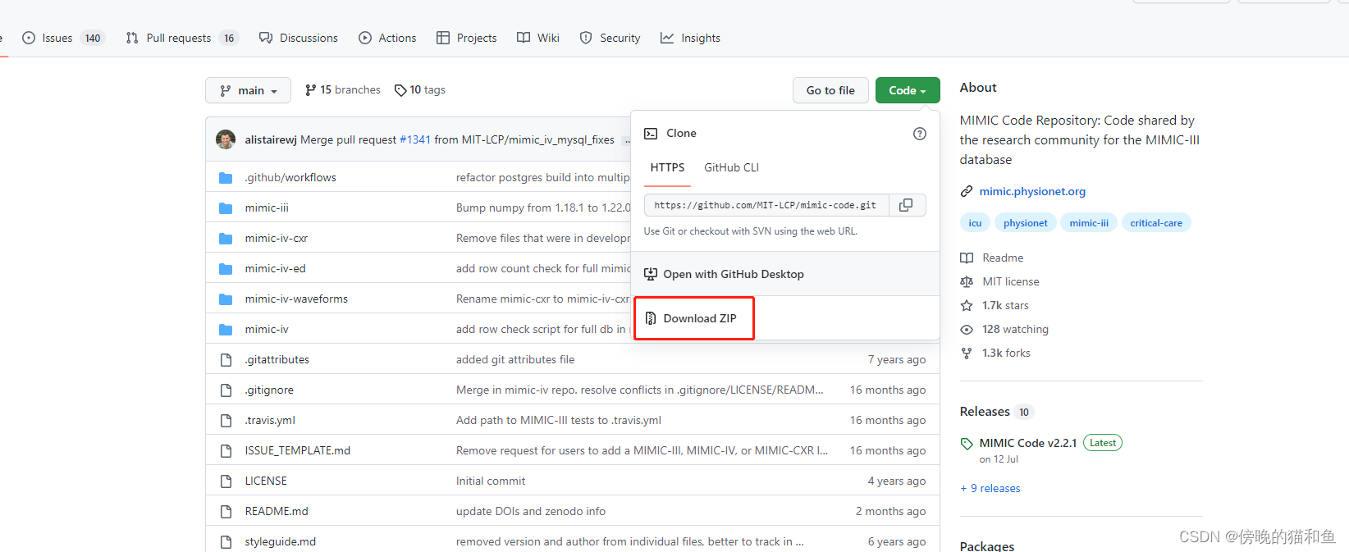Open the .gitignore file
1349x552 pixels.
(x=269, y=390)
